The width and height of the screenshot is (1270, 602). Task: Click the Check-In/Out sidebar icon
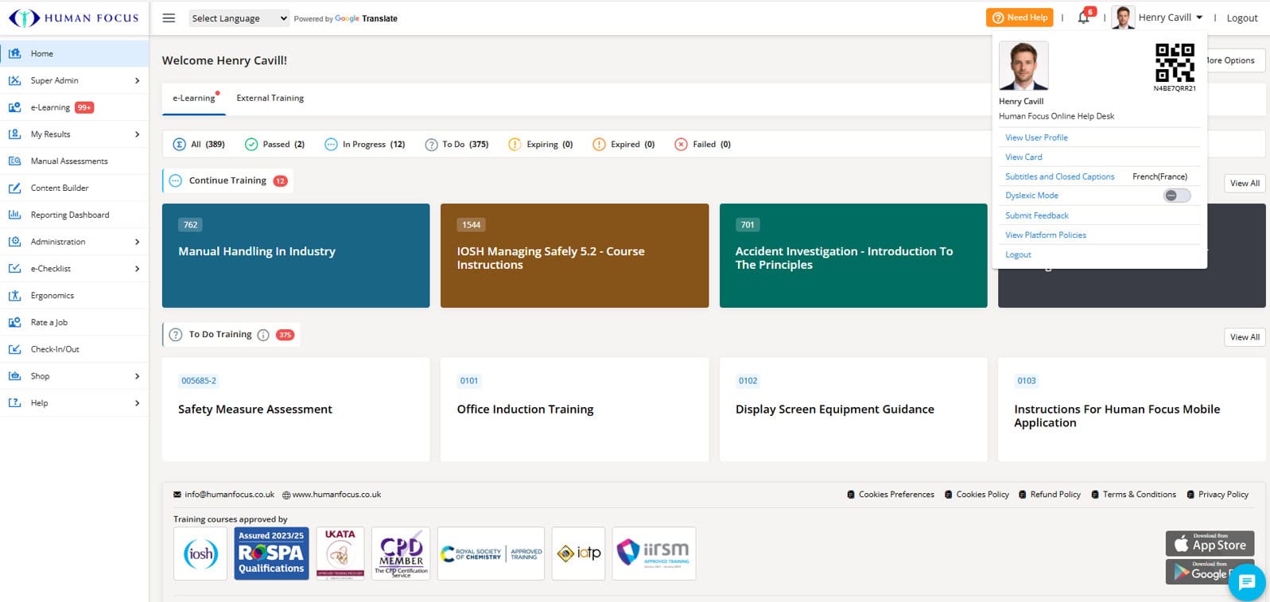[x=14, y=349]
